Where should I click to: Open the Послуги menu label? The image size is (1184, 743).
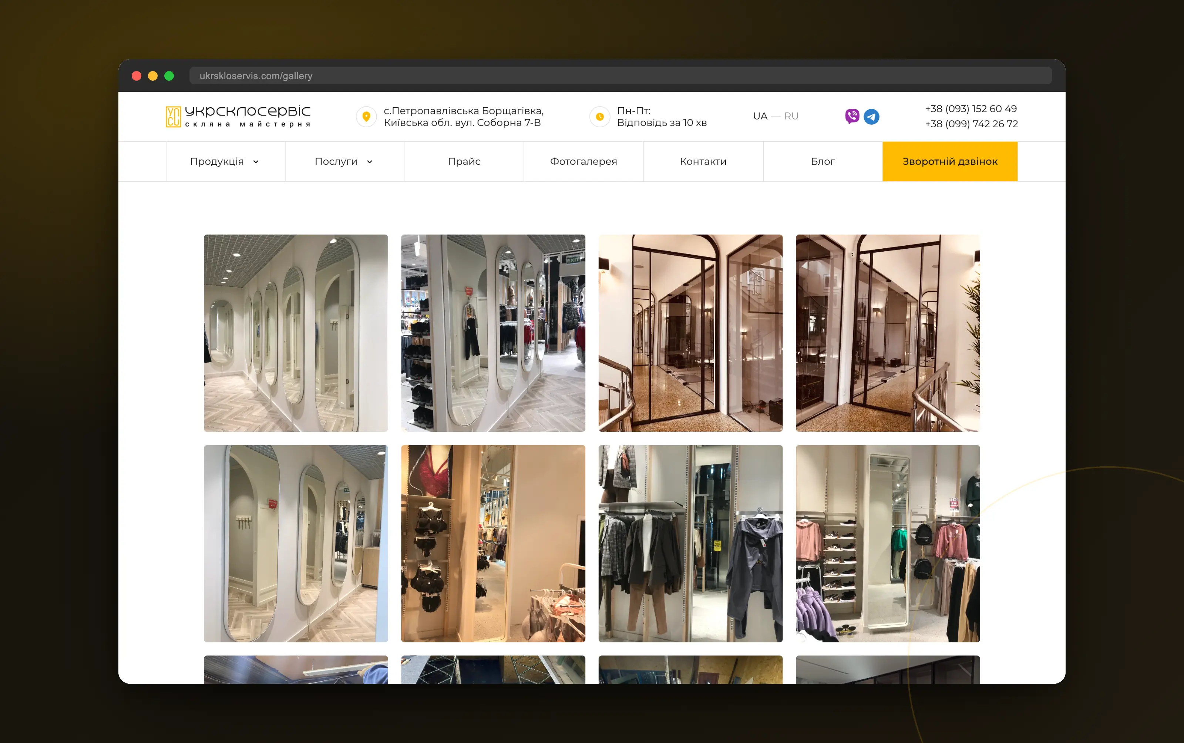pyautogui.click(x=336, y=162)
